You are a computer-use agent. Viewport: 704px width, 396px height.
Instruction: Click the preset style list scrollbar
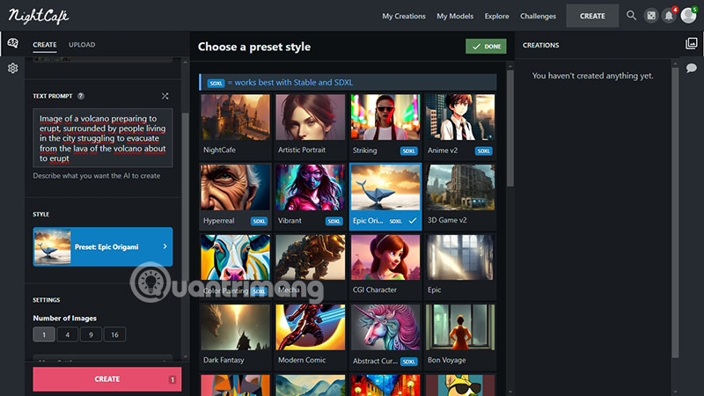tap(510, 128)
